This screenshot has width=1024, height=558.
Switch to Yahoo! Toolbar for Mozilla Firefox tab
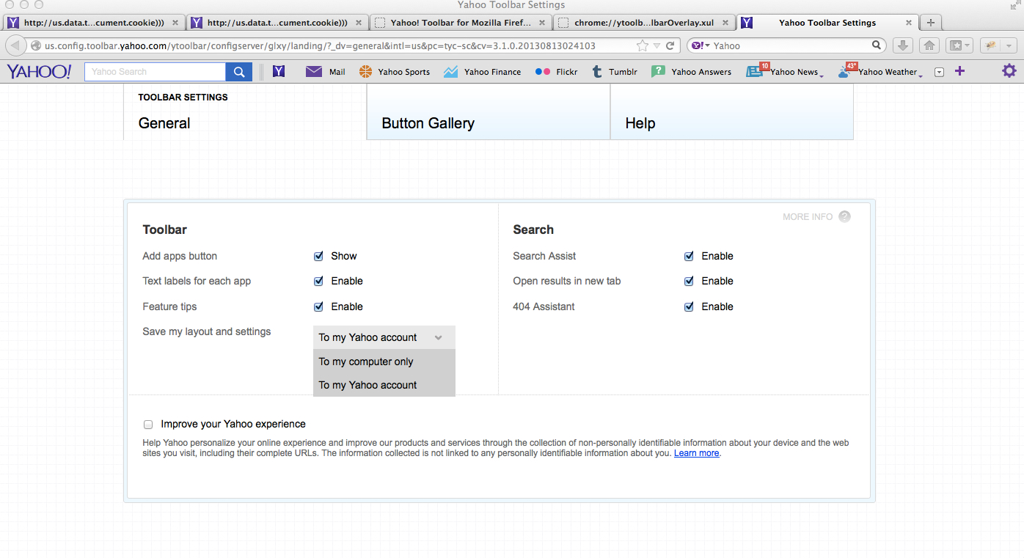coord(460,23)
